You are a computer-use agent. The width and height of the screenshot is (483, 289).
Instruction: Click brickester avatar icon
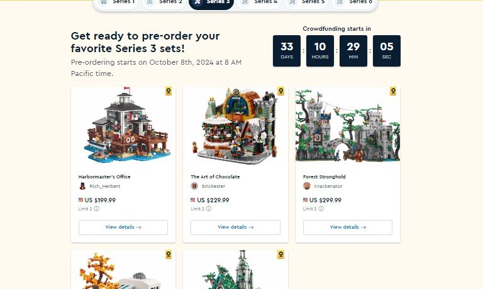(194, 186)
